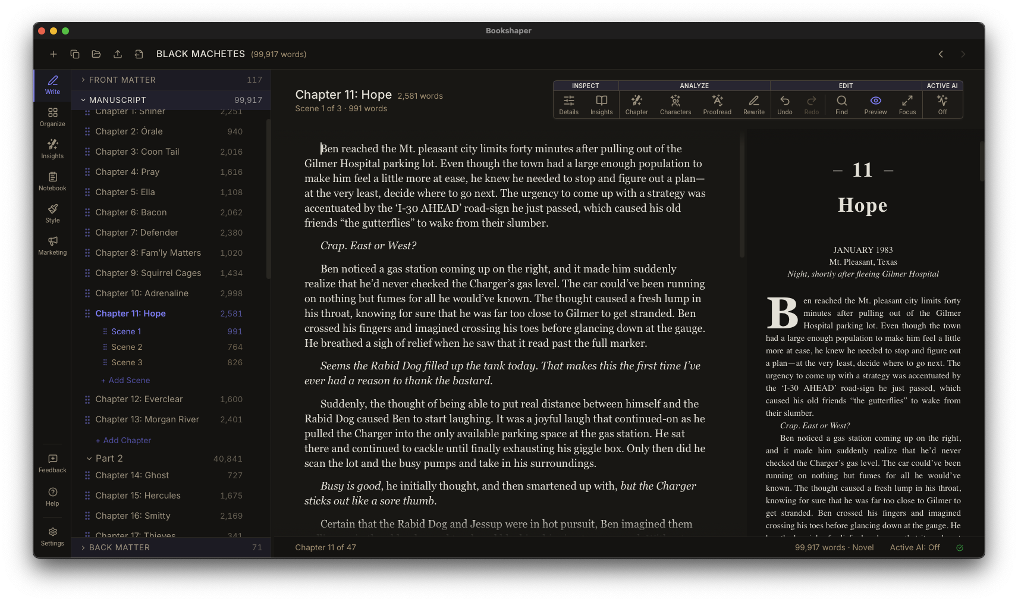Open the Insights inspector
Screen dimensions: 1018x602
click(601, 105)
